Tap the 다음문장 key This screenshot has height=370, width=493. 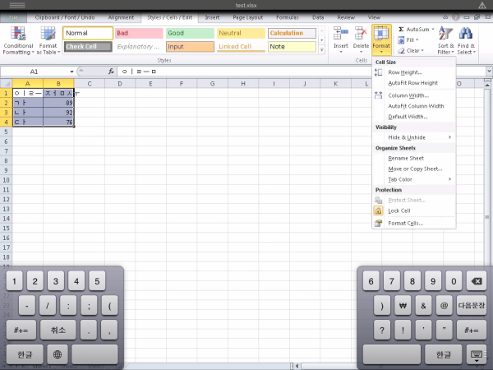(x=472, y=306)
